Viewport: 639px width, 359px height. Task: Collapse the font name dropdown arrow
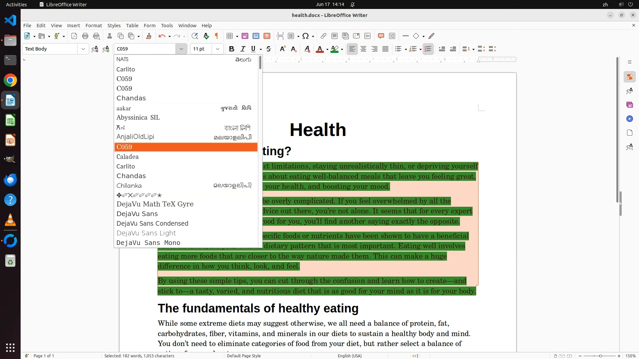click(x=181, y=49)
